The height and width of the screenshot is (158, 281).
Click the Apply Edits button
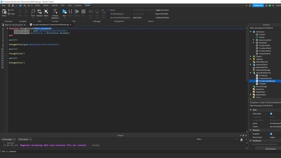pyautogui.click(x=137, y=18)
